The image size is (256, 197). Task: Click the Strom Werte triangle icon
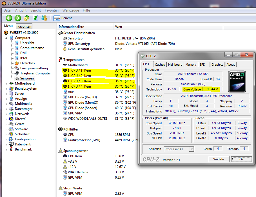click(x=61, y=188)
